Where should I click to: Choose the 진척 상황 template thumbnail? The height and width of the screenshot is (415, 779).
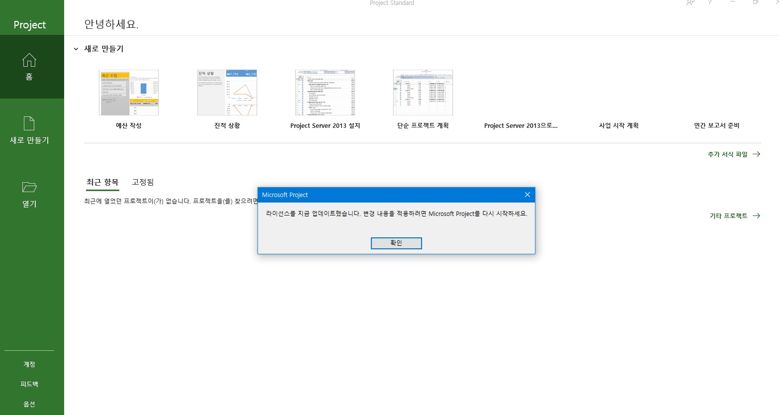pyautogui.click(x=227, y=93)
